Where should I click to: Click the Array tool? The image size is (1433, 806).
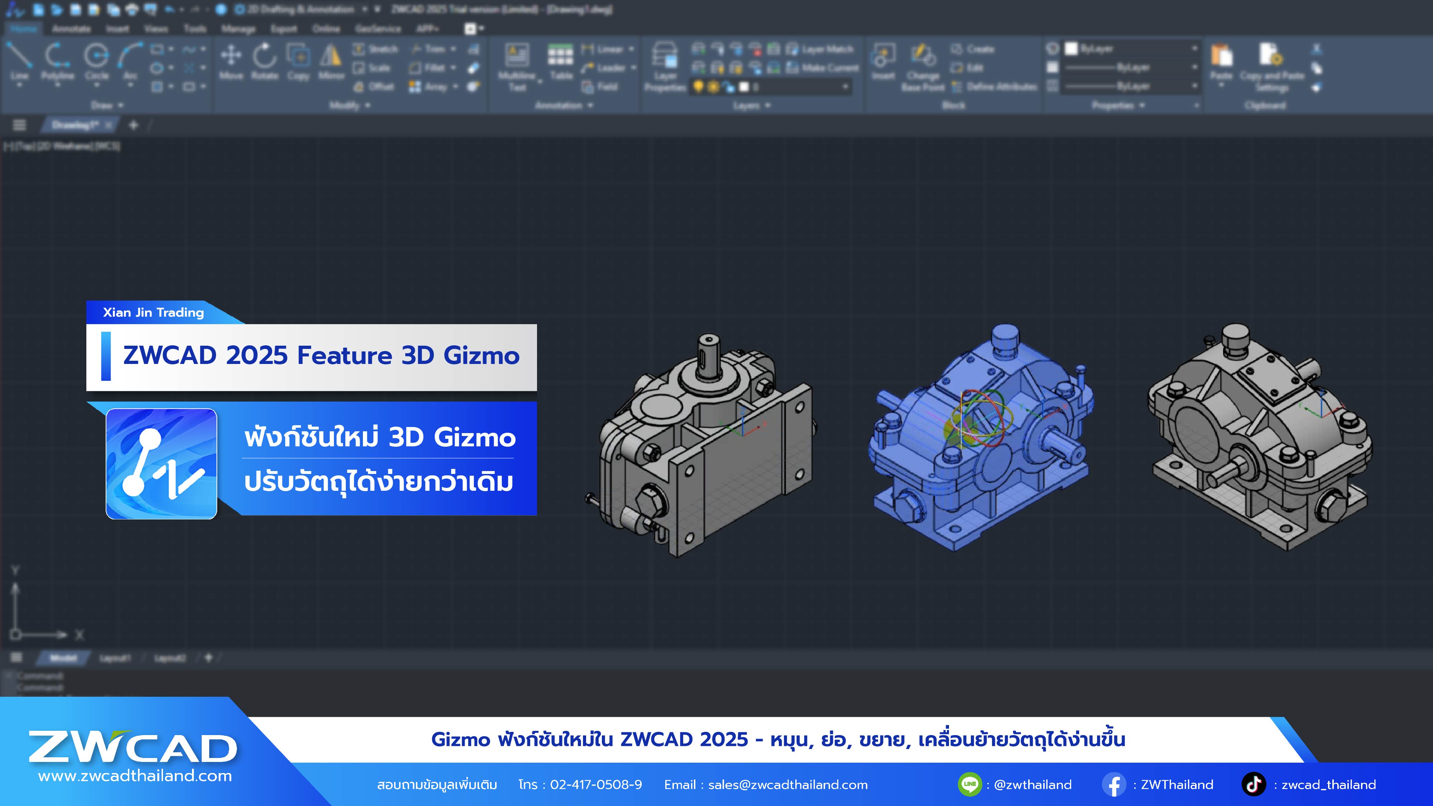[x=428, y=87]
